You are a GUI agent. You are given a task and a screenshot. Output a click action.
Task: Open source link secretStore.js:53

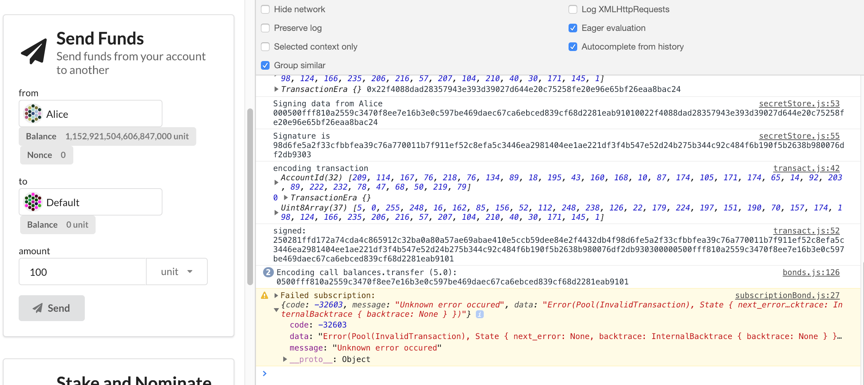(x=799, y=103)
